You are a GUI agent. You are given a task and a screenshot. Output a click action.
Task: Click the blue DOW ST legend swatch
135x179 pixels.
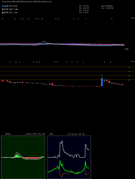click(3, 6)
